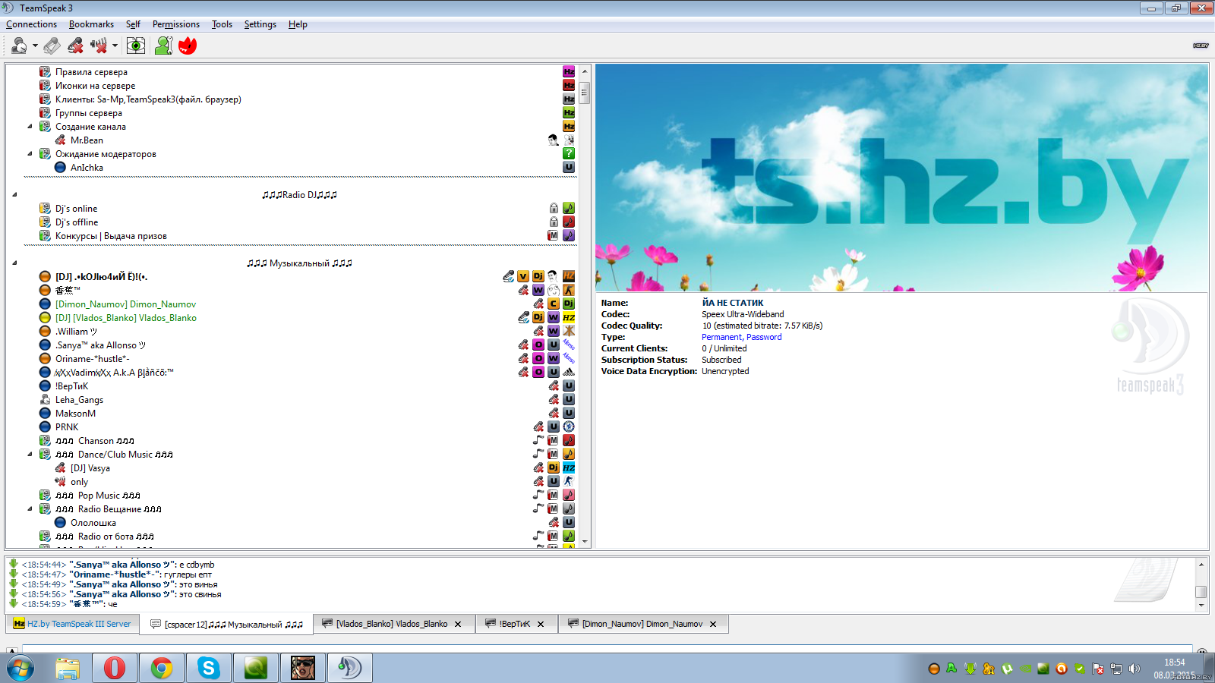Select Правила сервера channel
This screenshot has height=683, width=1215.
pyautogui.click(x=91, y=72)
